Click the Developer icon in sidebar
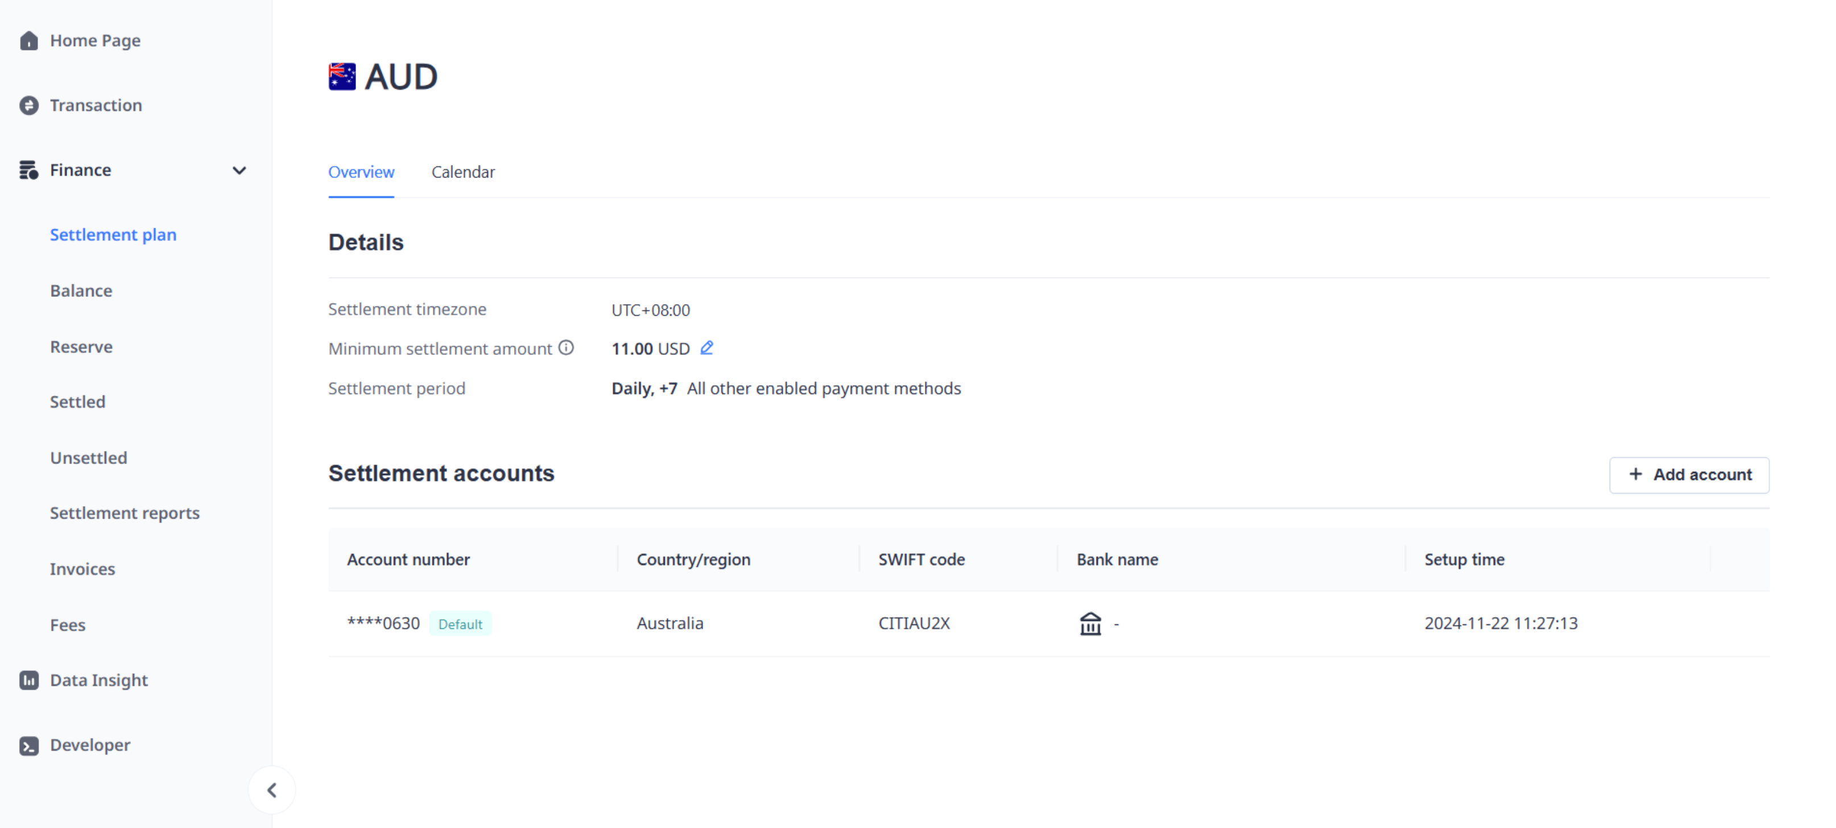Viewport: 1836px width, 828px height. click(28, 744)
